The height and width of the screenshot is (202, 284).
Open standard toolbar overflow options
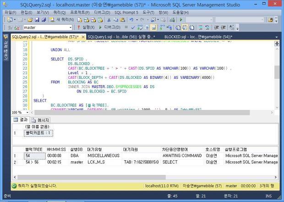[276, 20]
